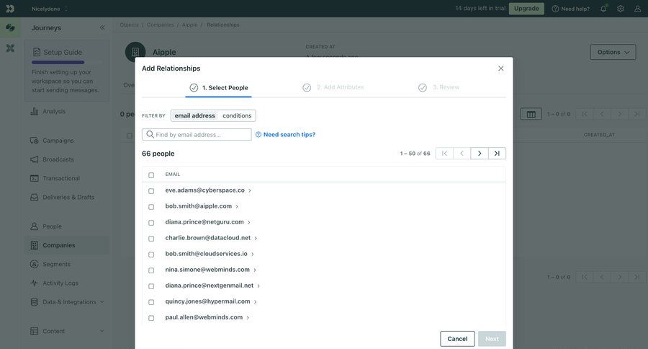This screenshot has width=648, height=349.
Task: Switch filter to conditions
Action: coord(237,115)
